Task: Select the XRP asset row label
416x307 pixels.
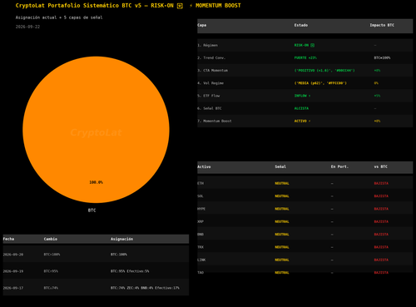Action: [201, 221]
